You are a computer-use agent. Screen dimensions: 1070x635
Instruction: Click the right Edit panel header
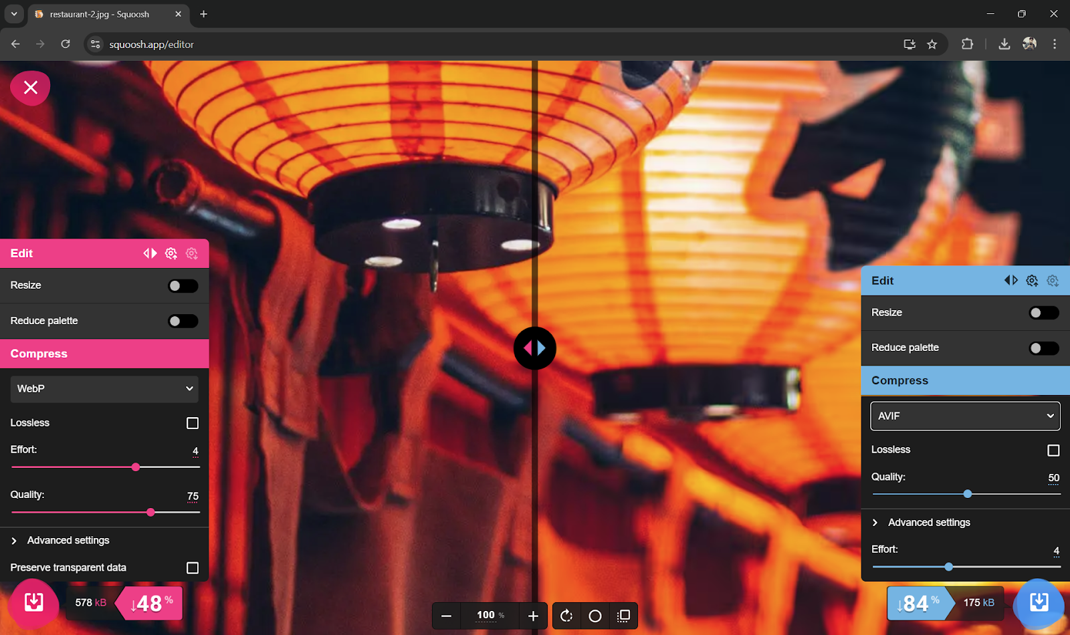tap(966, 281)
